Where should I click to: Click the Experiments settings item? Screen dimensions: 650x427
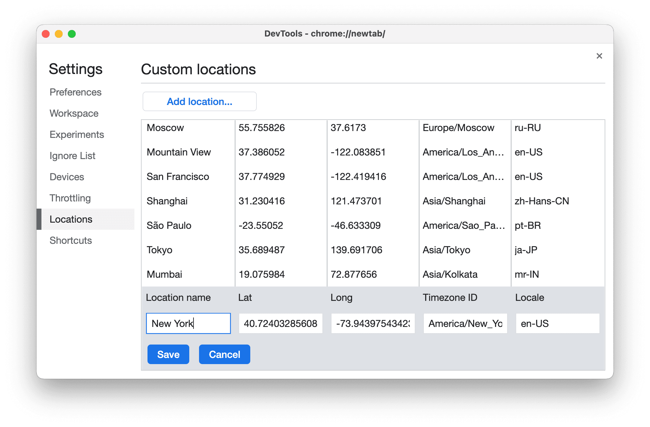(76, 134)
